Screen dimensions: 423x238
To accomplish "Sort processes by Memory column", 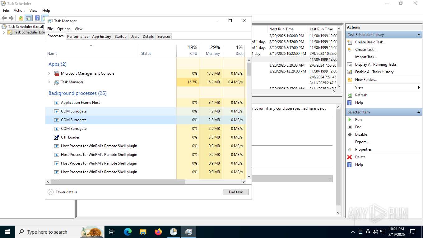I will coord(211,50).
